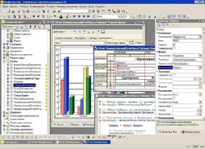Open the Модуль tab at the form bottom
Screen dimensions: 205x149
(74, 125)
